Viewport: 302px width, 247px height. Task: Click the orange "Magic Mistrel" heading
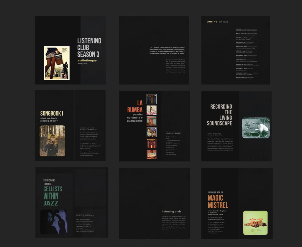click(218, 201)
